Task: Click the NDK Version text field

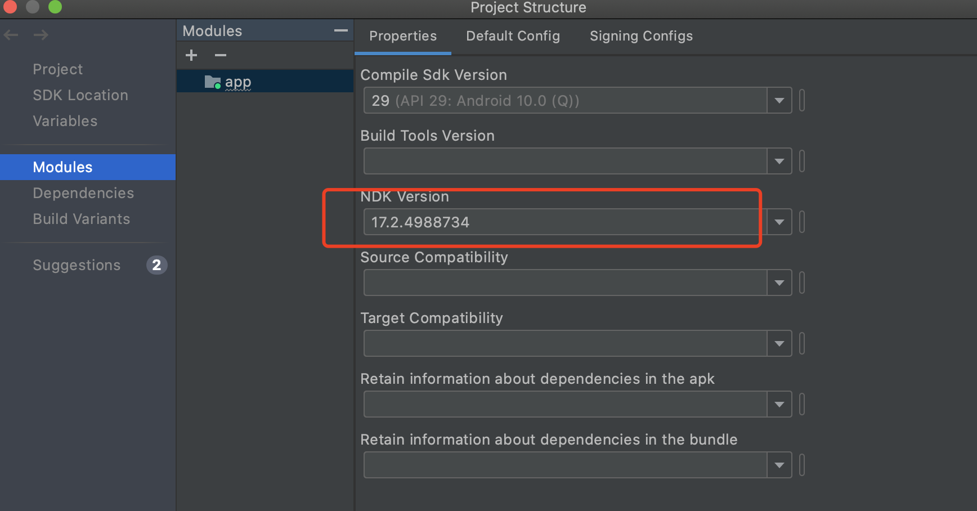Action: click(x=563, y=222)
